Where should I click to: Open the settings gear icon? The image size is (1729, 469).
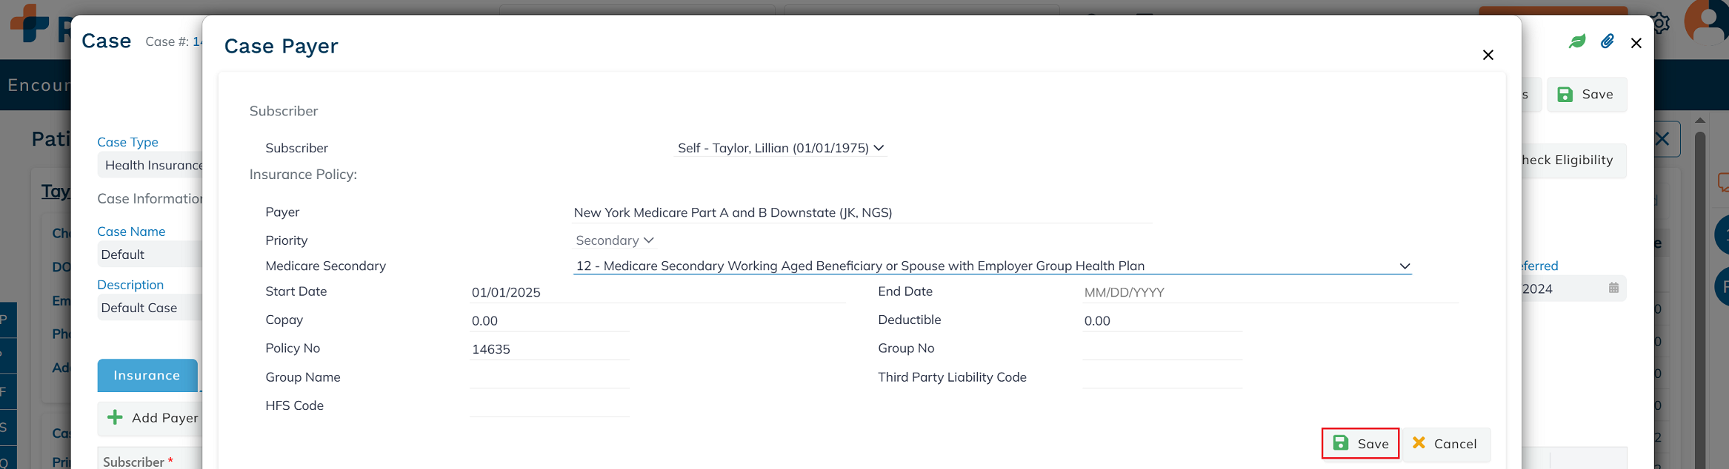[x=1661, y=24]
